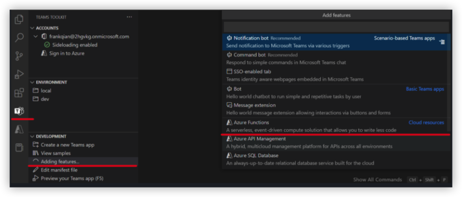This screenshot has width=462, height=197.
Task: Collapse the ENVIRONMENT section
Action: [x=32, y=82]
